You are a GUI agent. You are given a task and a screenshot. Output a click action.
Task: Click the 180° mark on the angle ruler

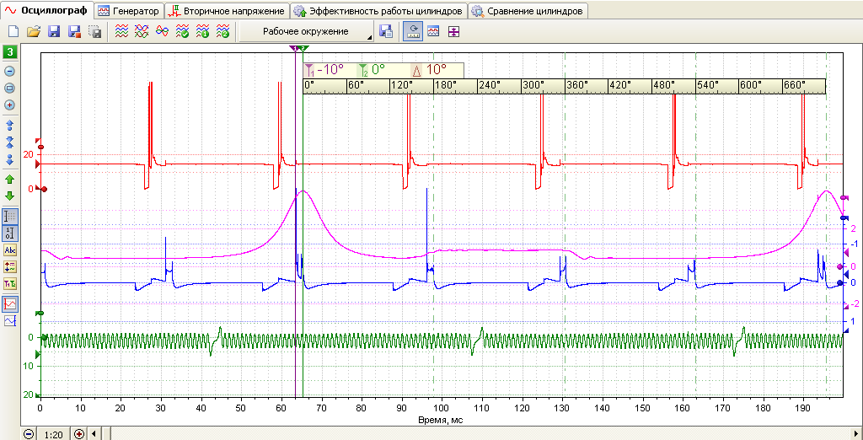coord(447,85)
